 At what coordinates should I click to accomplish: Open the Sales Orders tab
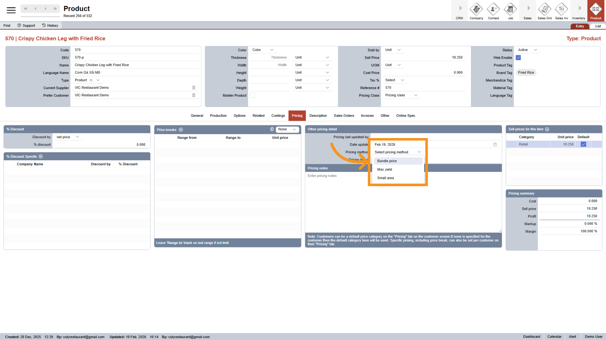[344, 116]
